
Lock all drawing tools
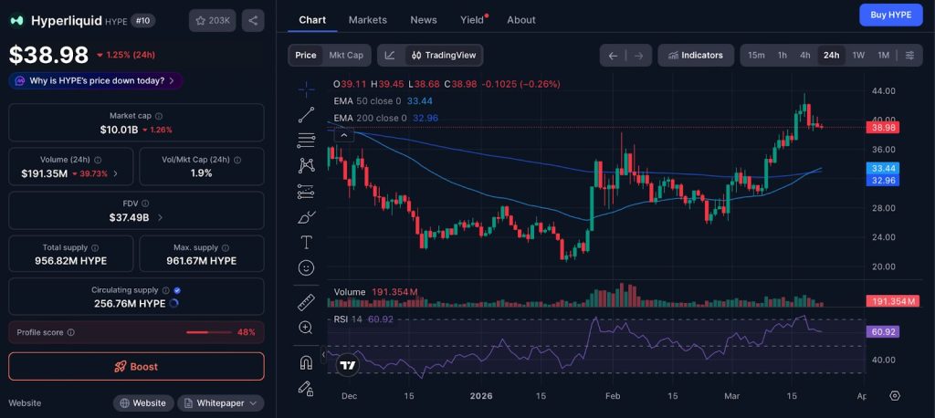[307, 388]
